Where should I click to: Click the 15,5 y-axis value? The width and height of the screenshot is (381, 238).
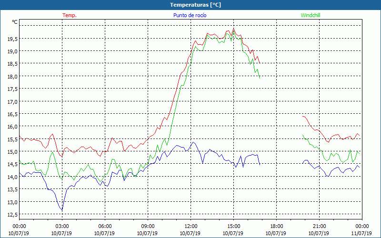coord(12,139)
